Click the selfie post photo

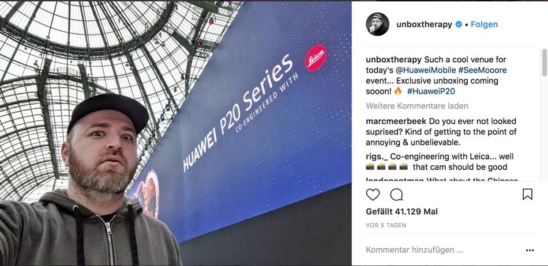coord(176,133)
